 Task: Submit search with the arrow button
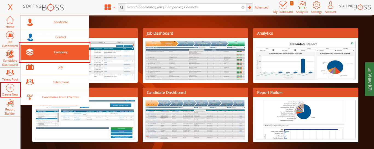(x=249, y=7)
